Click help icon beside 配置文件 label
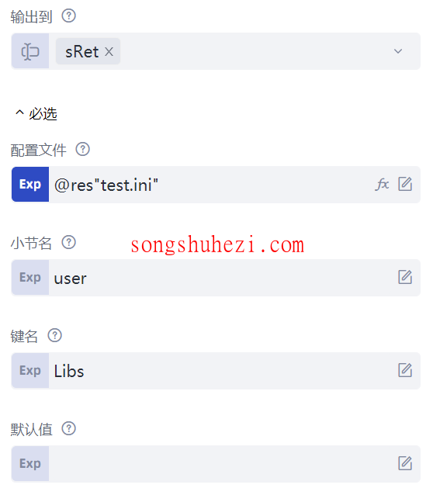433x502 pixels. (x=82, y=149)
